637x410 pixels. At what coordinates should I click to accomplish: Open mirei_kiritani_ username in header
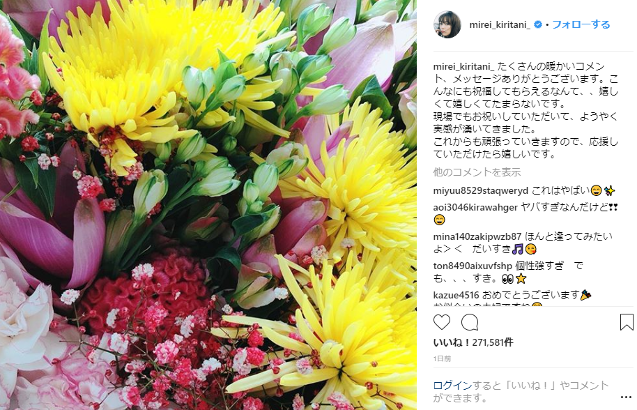pyautogui.click(x=500, y=25)
